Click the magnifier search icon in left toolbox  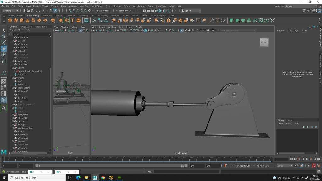pyautogui.click(x=4, y=108)
